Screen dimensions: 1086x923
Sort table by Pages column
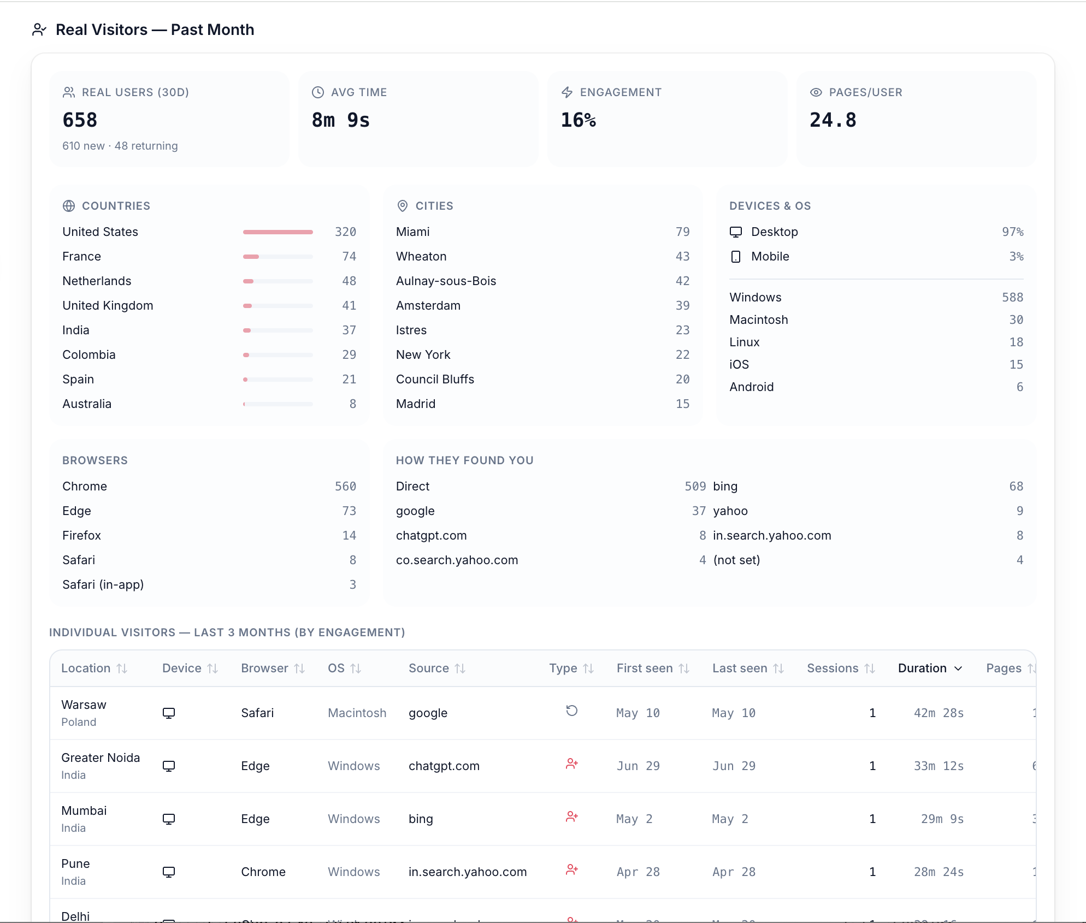tap(1011, 668)
